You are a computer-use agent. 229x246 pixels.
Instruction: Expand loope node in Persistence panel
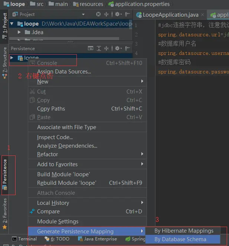click(x=12, y=58)
